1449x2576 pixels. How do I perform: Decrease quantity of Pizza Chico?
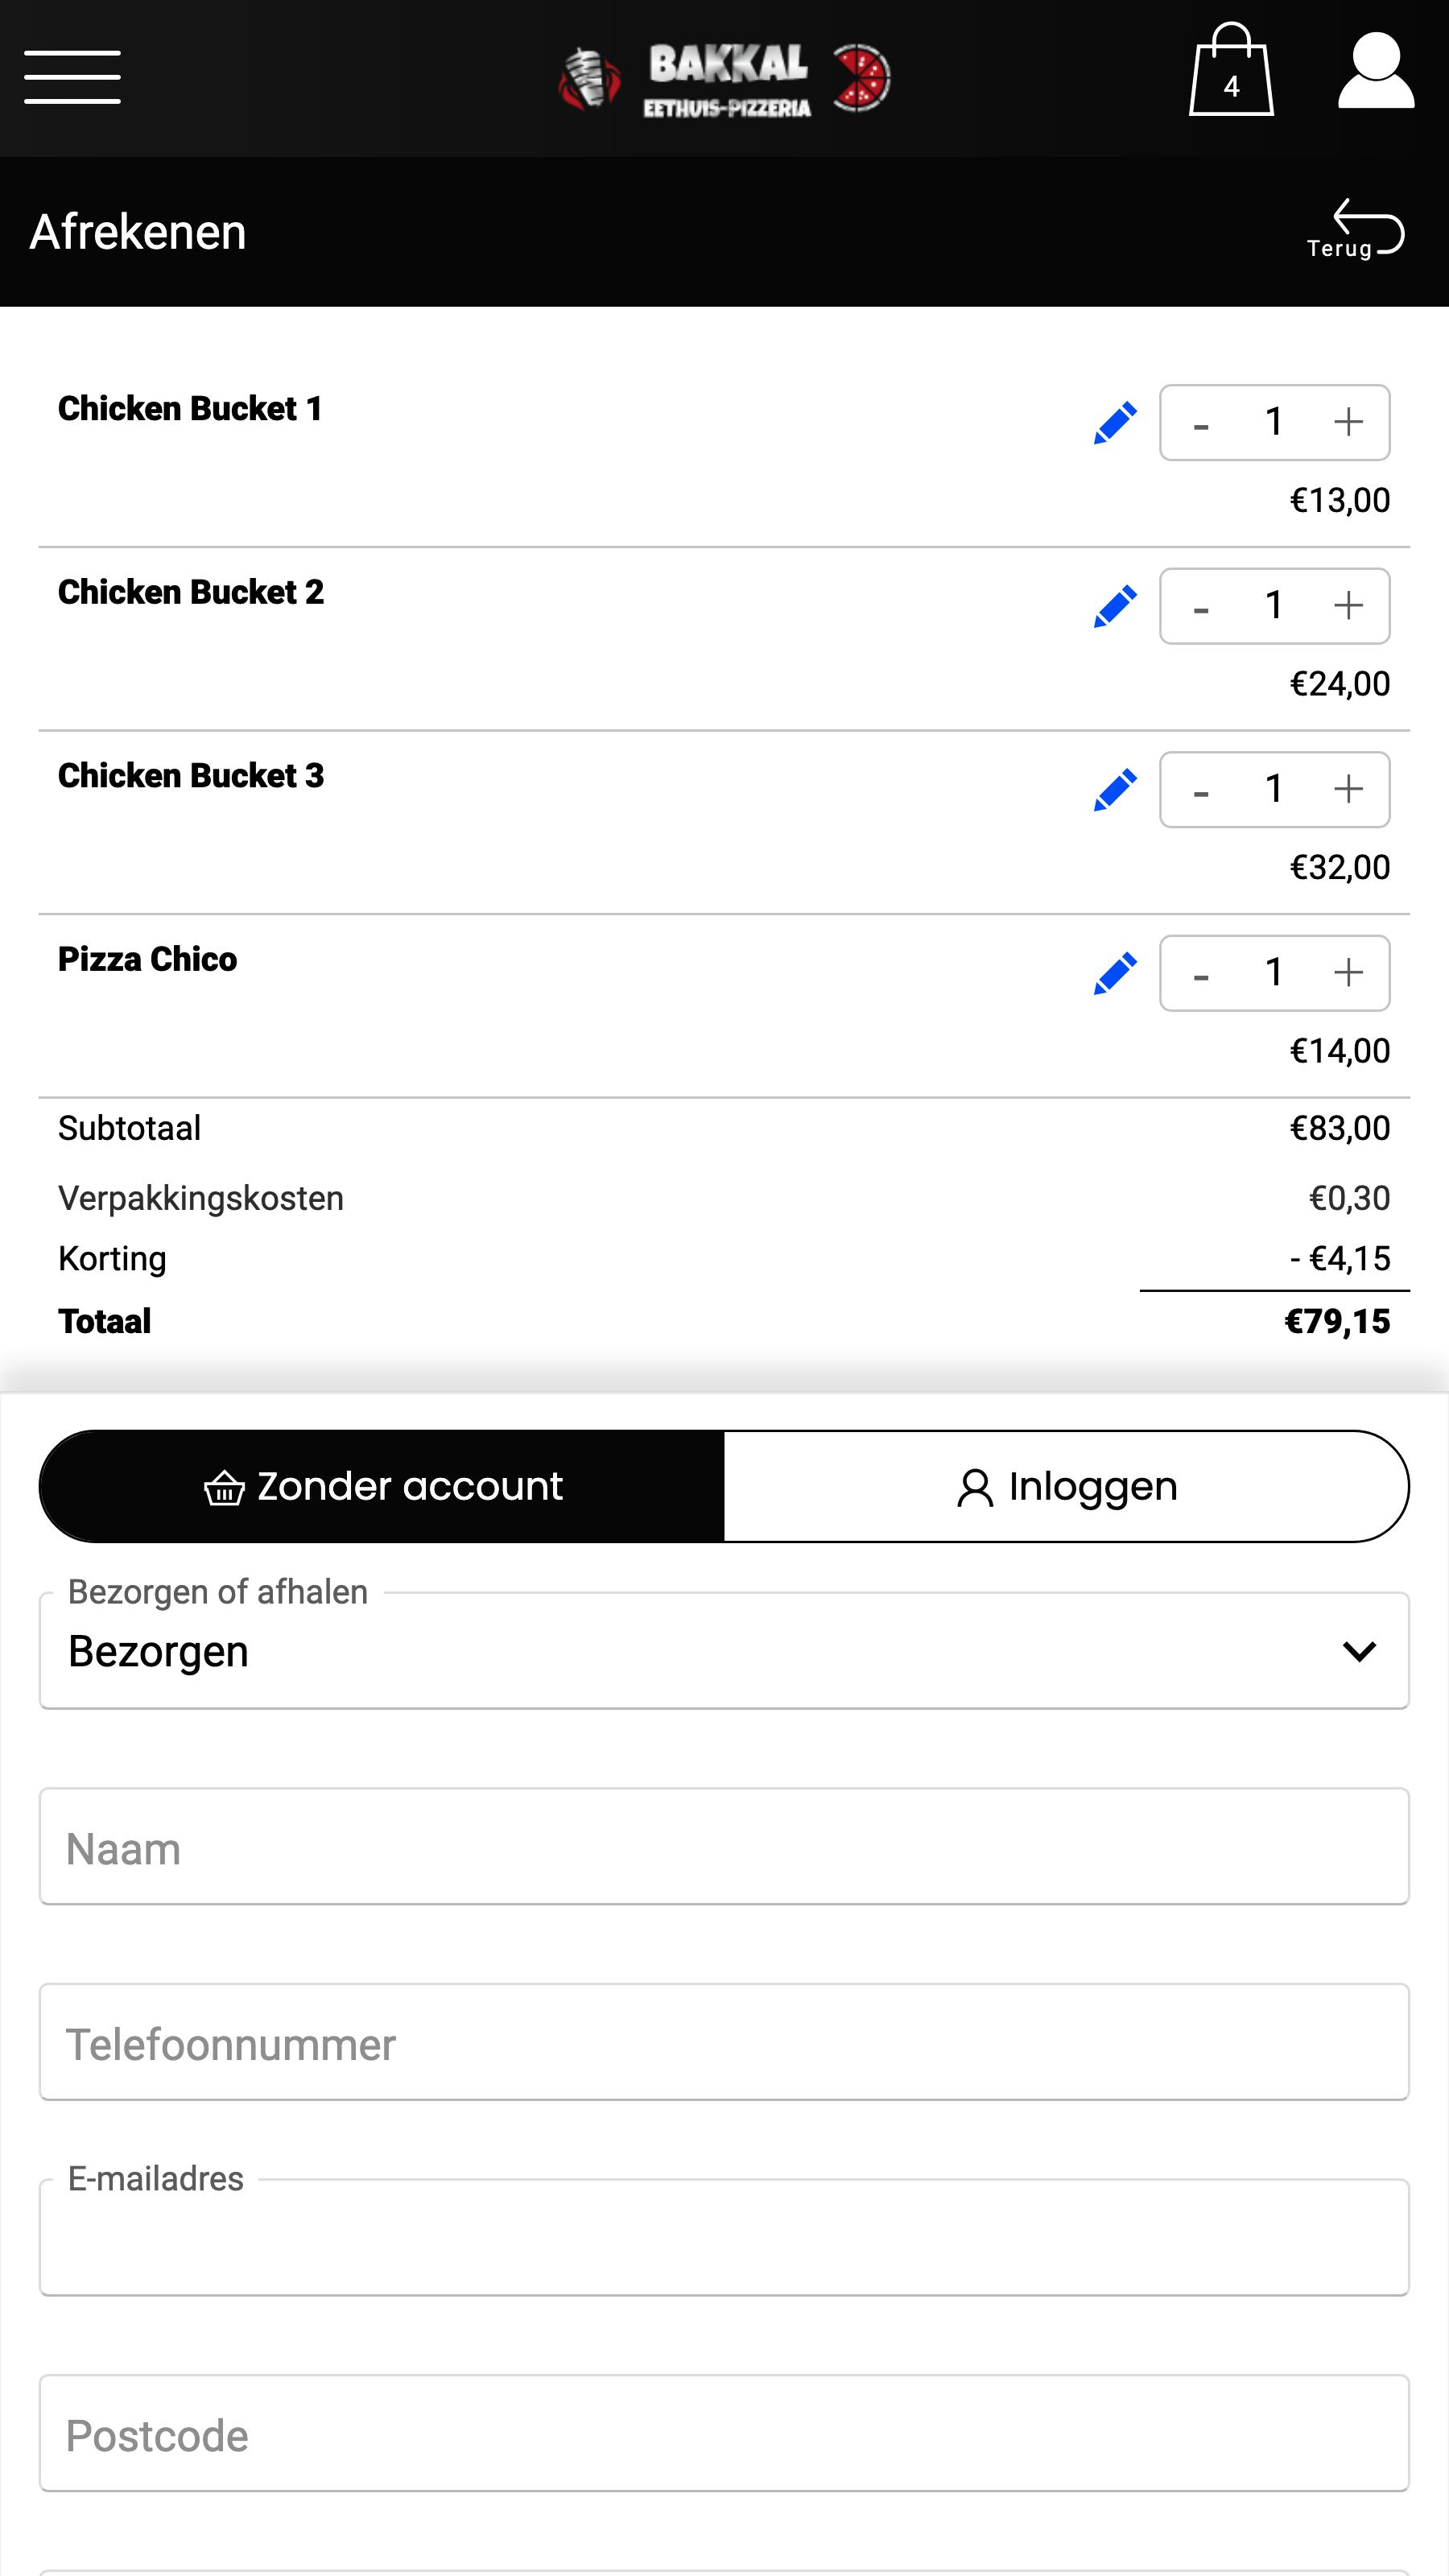click(x=1201, y=973)
